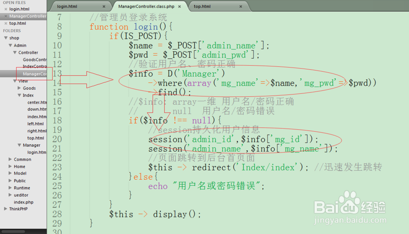This screenshot has height=234, width=409.
Task: Expand the Runtime folder
Action: click(10, 188)
